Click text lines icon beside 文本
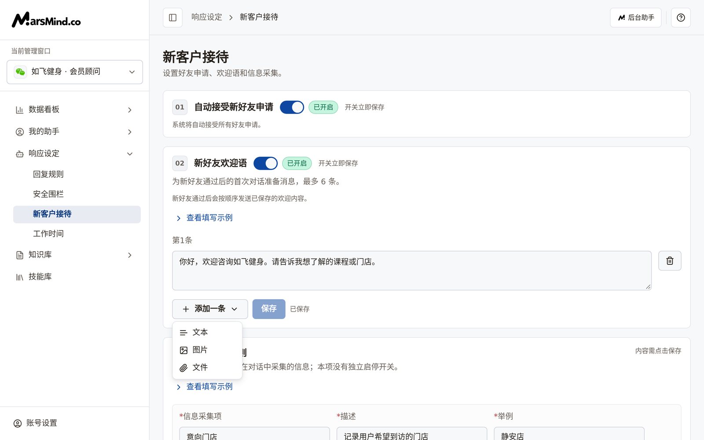Screen dimensions: 704x440 [183, 333]
